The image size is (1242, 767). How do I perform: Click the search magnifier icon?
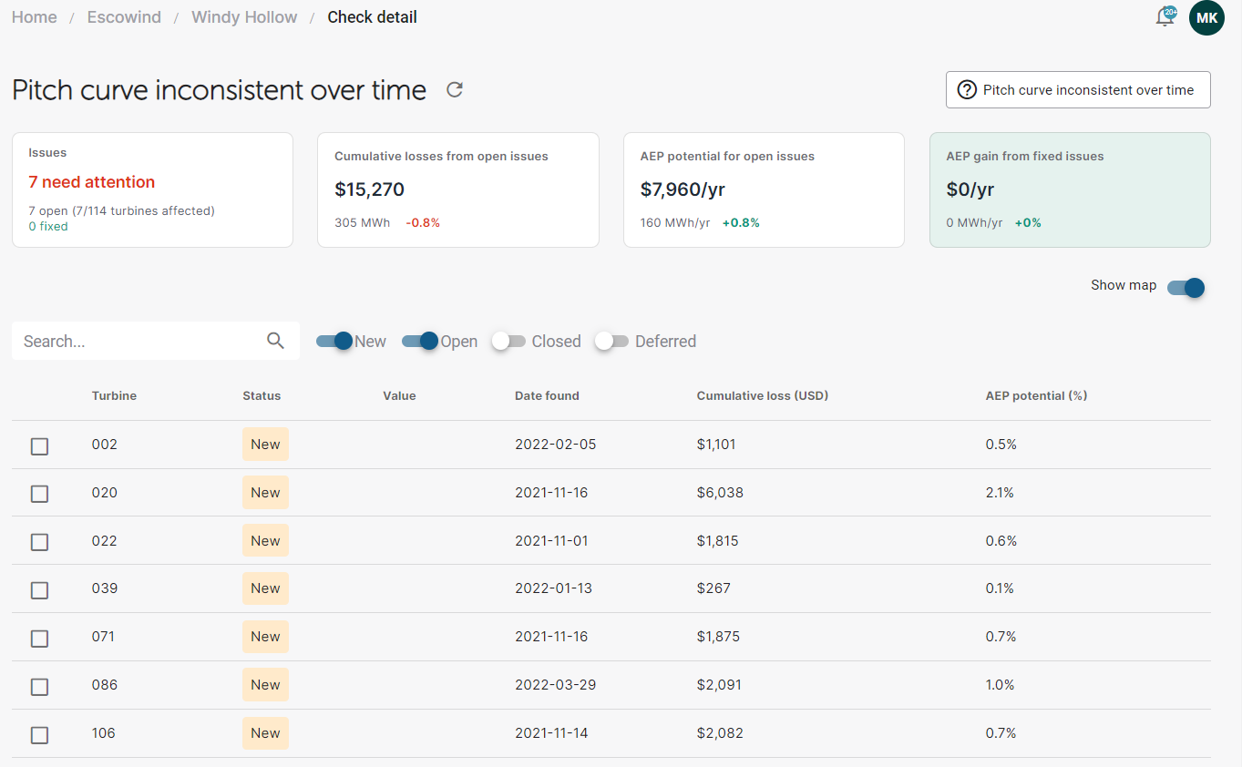click(x=275, y=341)
